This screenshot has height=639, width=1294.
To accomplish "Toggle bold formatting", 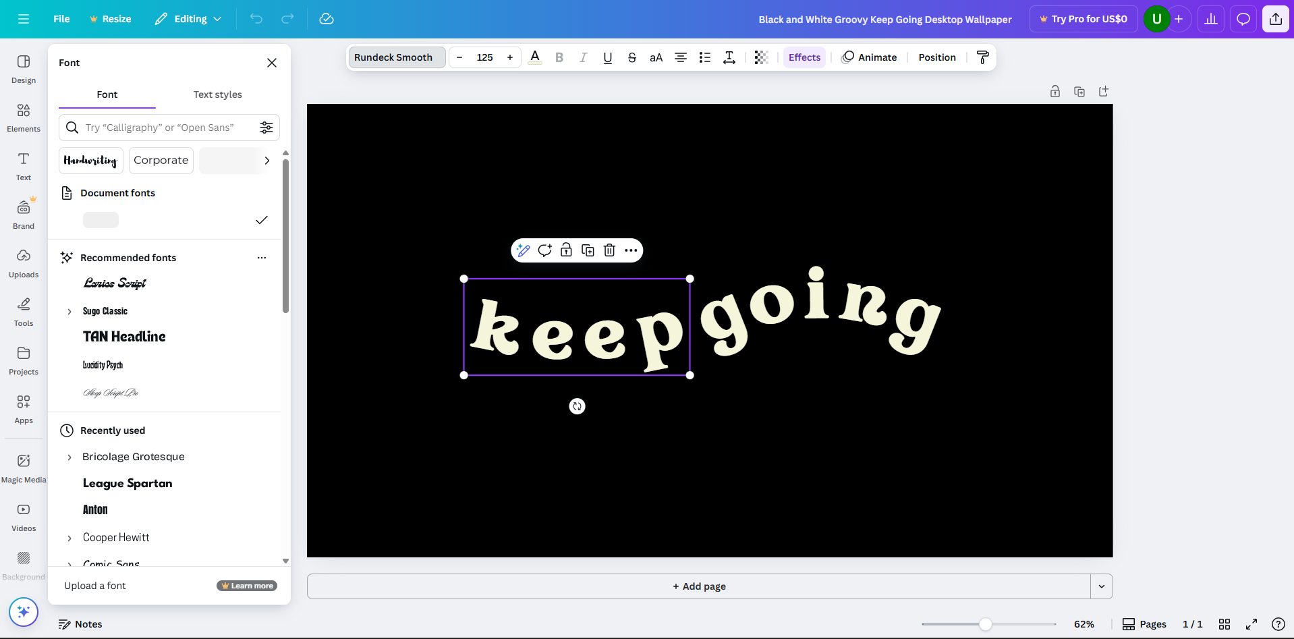I will [x=559, y=57].
